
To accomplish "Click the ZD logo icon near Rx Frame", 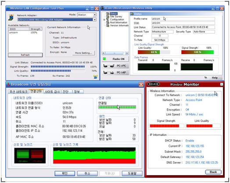I will [x=96, y=76].
